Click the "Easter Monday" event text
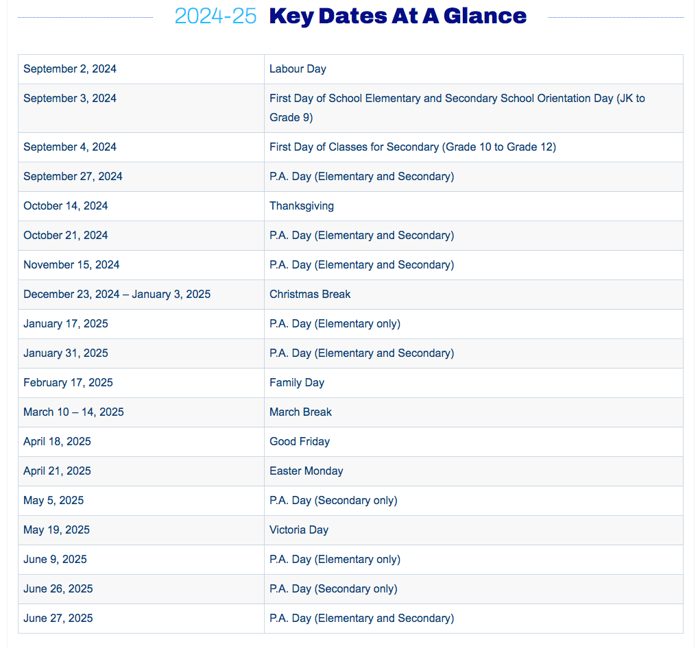The width and height of the screenshot is (698, 648). point(306,471)
